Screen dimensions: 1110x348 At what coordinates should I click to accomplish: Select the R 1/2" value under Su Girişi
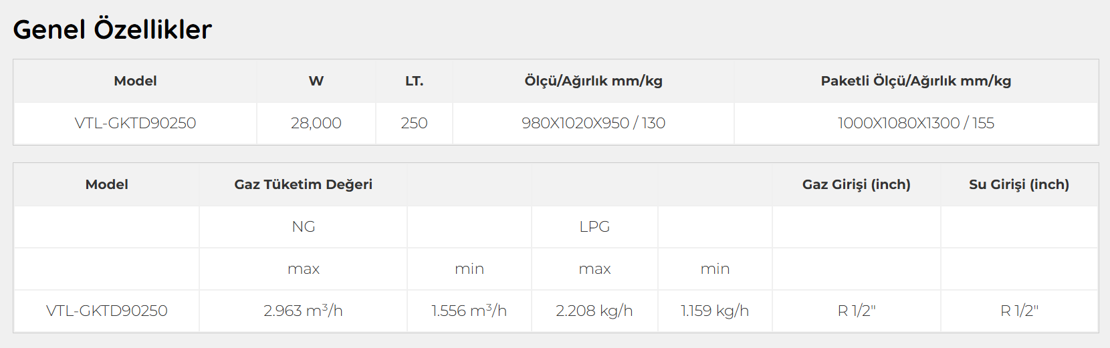(x=1018, y=311)
